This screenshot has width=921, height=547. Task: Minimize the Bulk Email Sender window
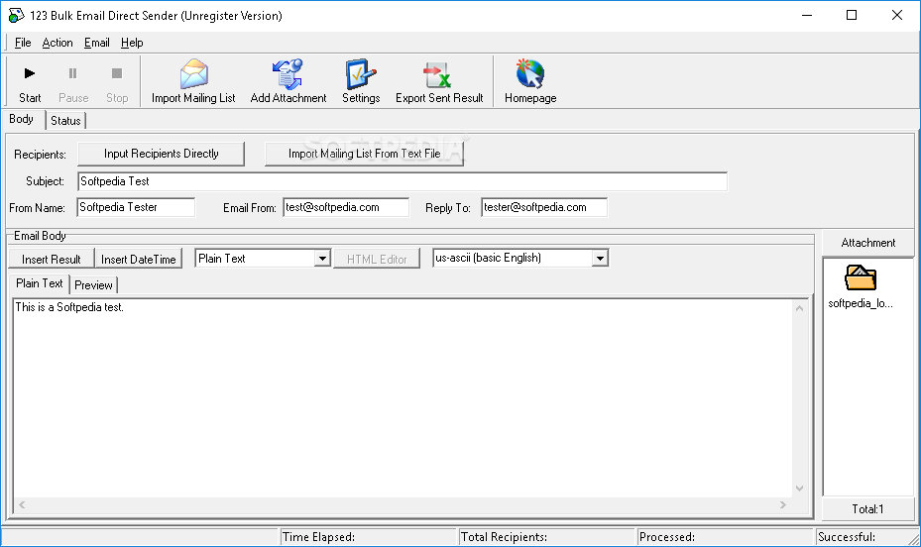click(807, 15)
